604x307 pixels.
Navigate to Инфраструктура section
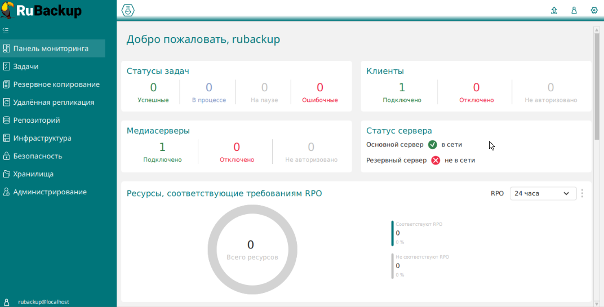pyautogui.click(x=42, y=138)
